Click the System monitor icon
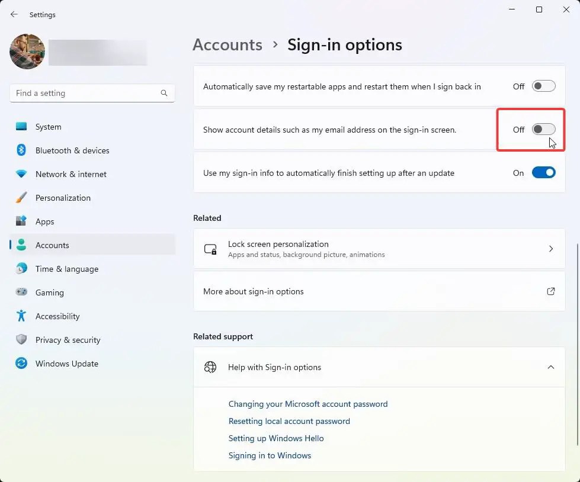 [x=21, y=126]
